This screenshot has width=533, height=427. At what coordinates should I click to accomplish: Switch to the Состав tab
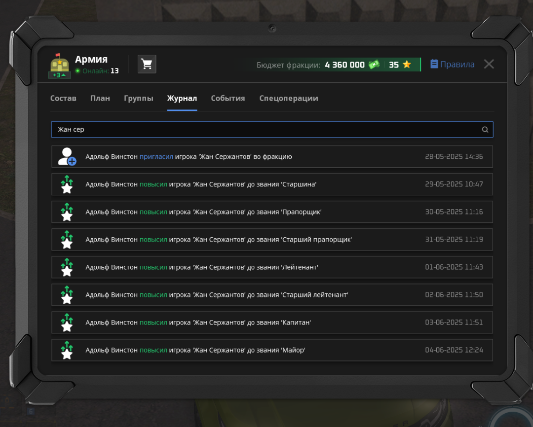coord(63,98)
